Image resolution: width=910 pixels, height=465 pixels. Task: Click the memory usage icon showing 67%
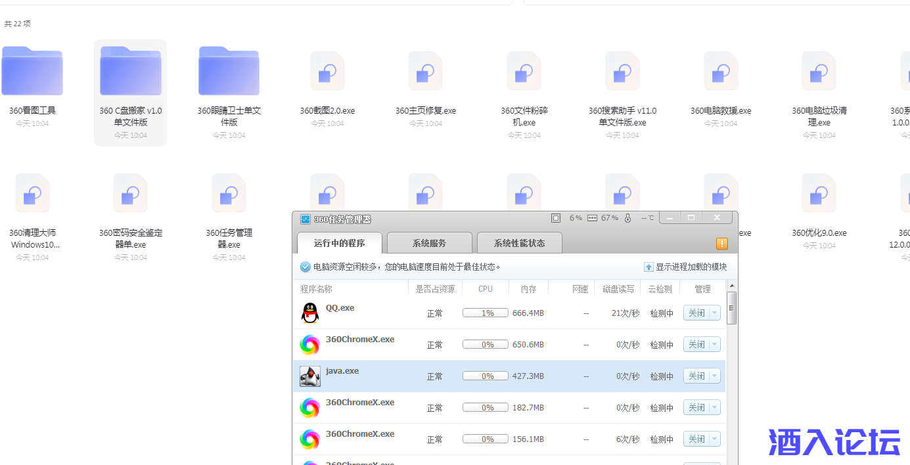pos(592,218)
